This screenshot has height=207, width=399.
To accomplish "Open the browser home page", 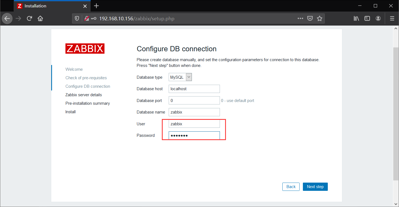I will [40, 19].
